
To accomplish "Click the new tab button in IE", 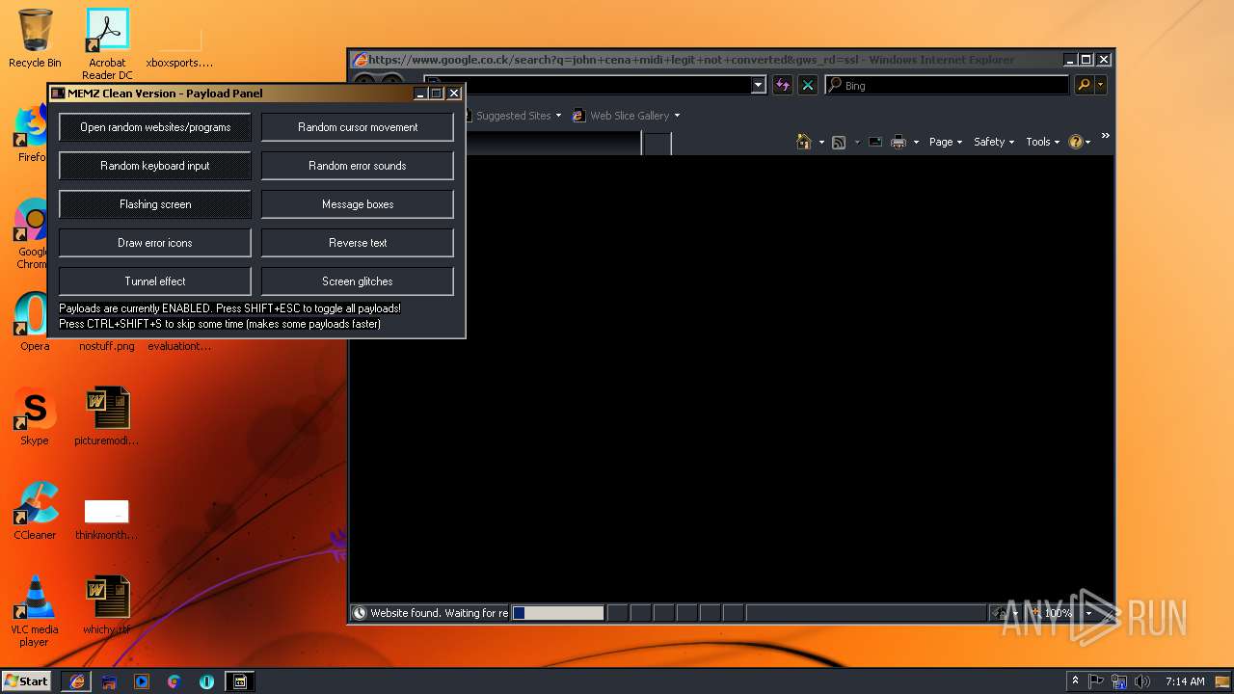I will point(657,144).
